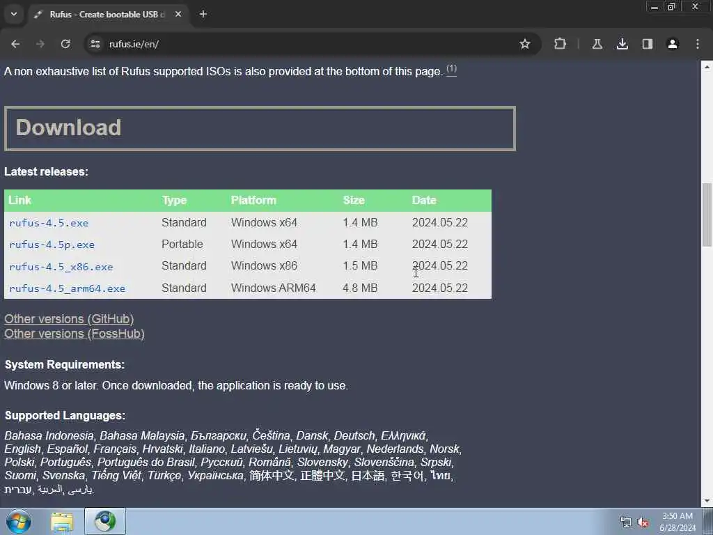The height and width of the screenshot is (535, 713).
Task: Click the page vertical scrollbar thumb
Action: click(707, 215)
